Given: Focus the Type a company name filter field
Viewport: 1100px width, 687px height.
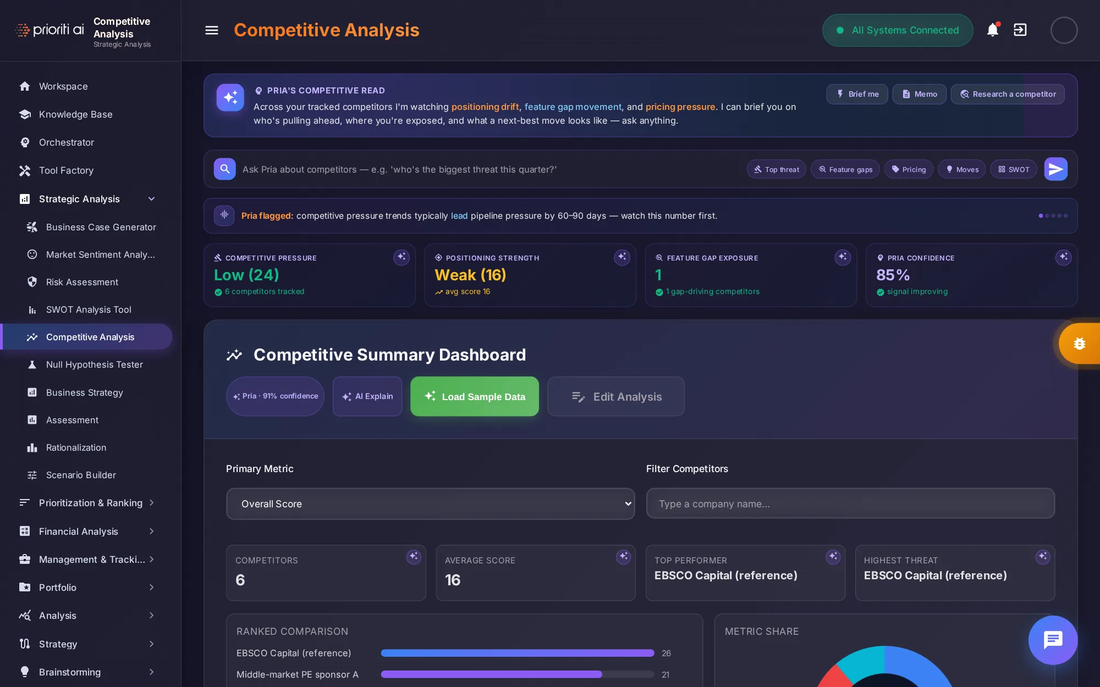Looking at the screenshot, I should pos(850,503).
